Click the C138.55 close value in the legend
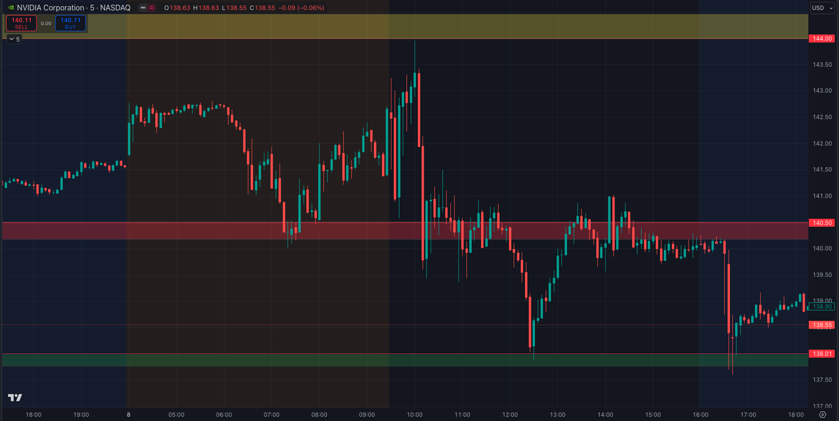The height and width of the screenshot is (421, 839). 262,8
